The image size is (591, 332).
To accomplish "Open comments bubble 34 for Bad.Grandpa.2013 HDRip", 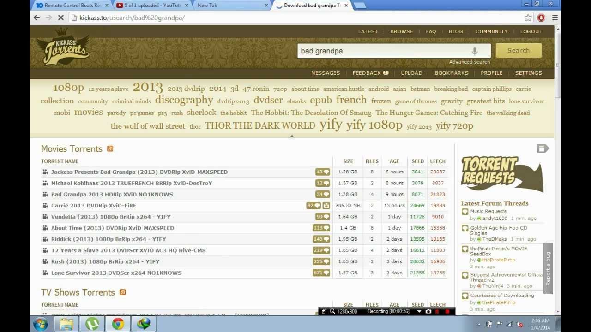I will pos(323,194).
